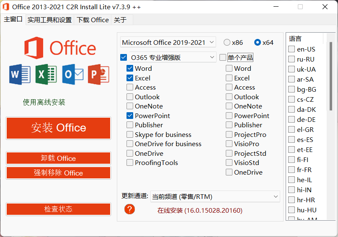The image size is (338, 237).
Task: Uncheck PowerPoint in the suite list
Action: point(130,116)
